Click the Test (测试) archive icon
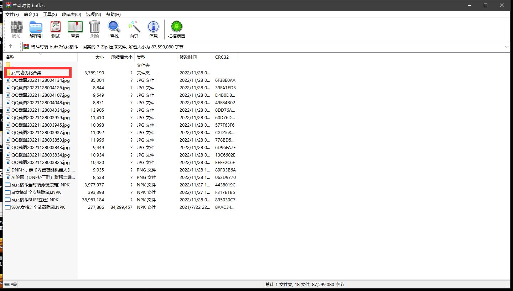This screenshot has width=513, height=291. click(55, 29)
